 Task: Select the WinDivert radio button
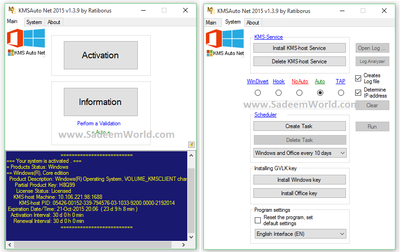click(x=258, y=92)
